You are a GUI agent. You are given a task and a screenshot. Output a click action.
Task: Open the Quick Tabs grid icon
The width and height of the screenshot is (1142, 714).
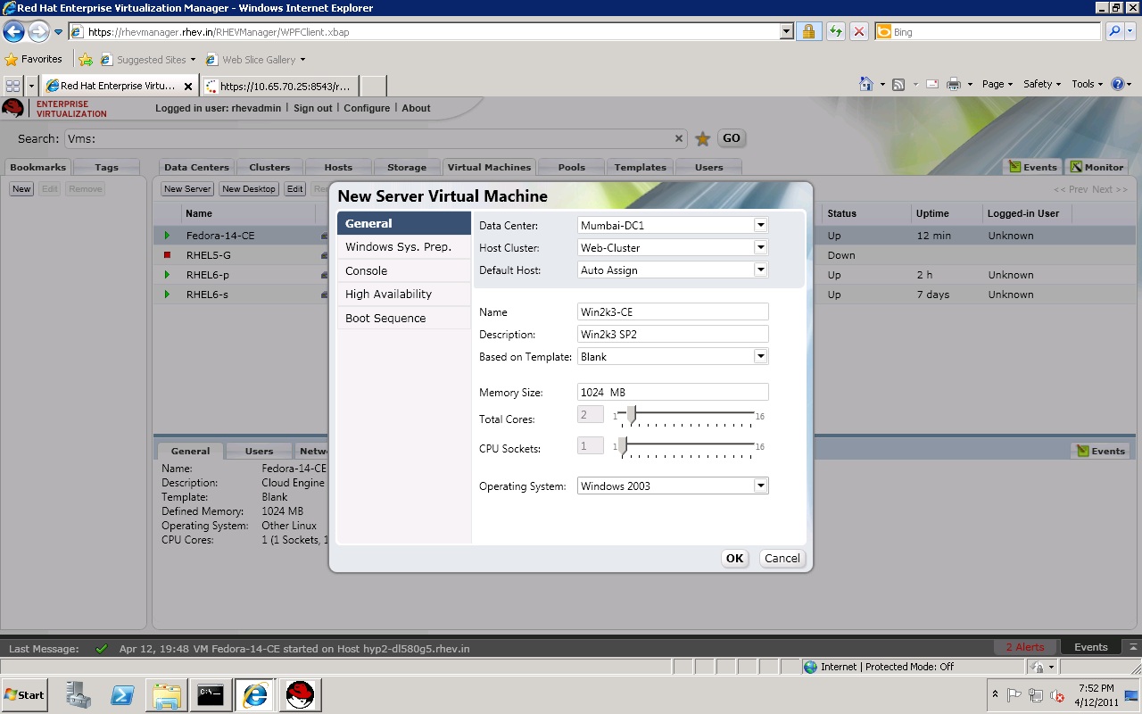click(x=13, y=86)
